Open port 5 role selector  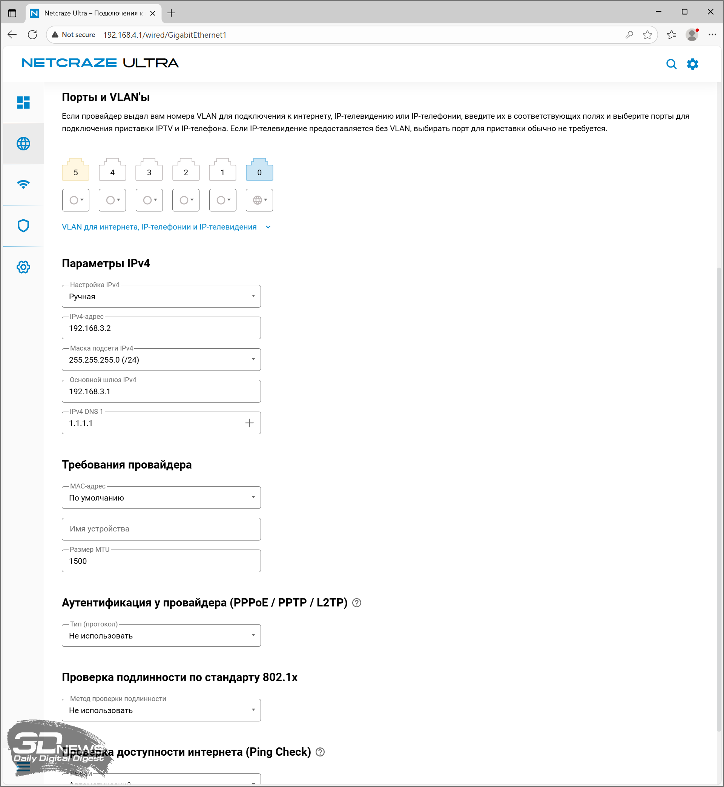76,200
